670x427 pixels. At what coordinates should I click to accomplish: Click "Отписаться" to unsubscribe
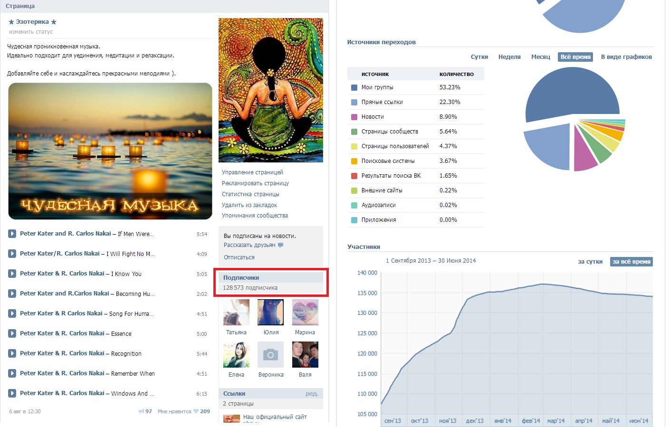239,257
